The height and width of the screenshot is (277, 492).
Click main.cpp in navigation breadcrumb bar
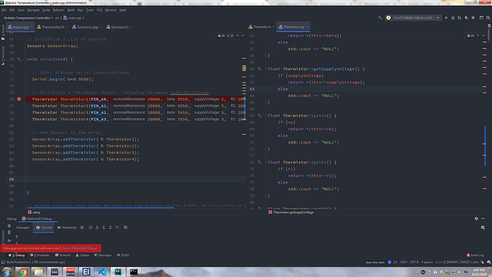click(73, 18)
